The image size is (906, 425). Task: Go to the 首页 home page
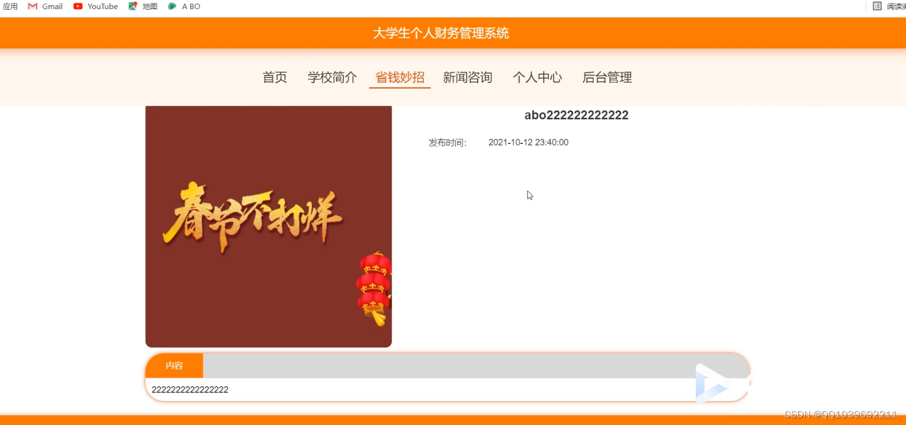(275, 77)
